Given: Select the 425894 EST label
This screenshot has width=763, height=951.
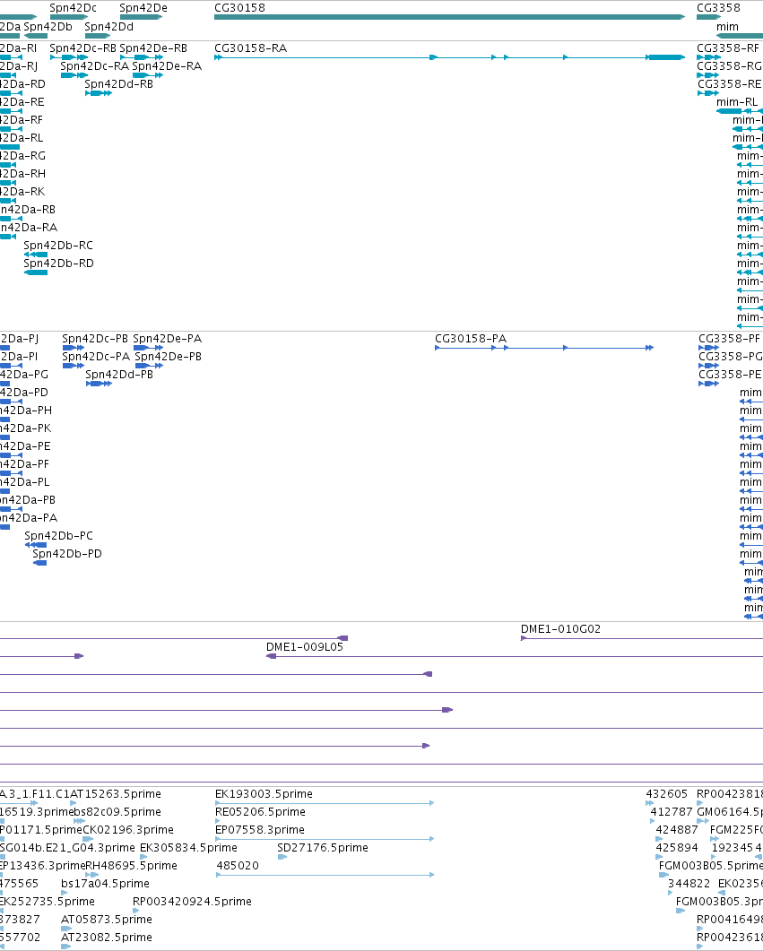Looking at the screenshot, I should pyautogui.click(x=677, y=848).
